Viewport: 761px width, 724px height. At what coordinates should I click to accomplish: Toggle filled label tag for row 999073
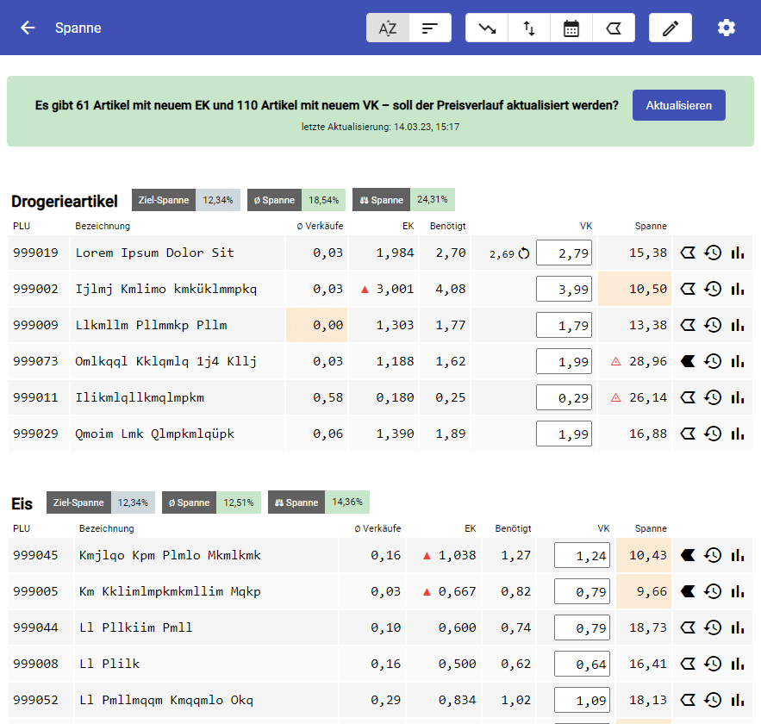688,361
